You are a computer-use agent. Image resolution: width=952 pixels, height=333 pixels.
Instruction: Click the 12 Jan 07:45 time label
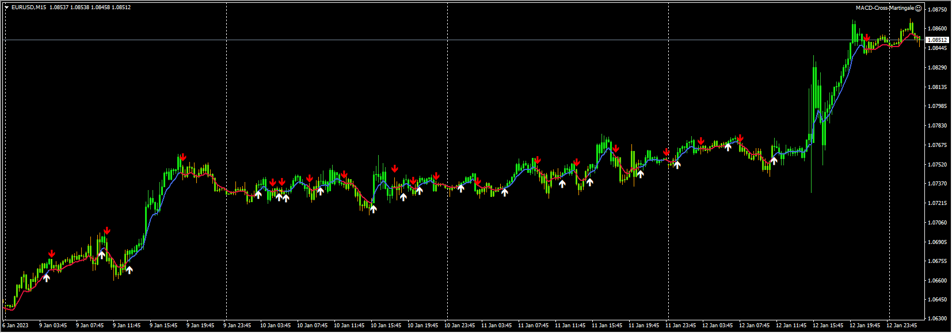(754, 326)
